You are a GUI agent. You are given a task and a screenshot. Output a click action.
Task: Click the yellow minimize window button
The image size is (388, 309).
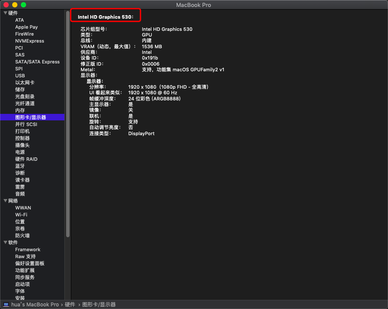15,5
